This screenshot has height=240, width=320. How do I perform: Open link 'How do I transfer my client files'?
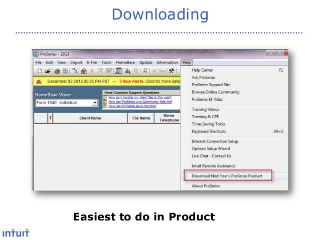coord(140,98)
